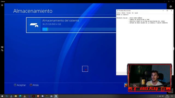Switch camera using the top-right camera icon
This screenshot has height=98, width=175.
coord(171,7)
